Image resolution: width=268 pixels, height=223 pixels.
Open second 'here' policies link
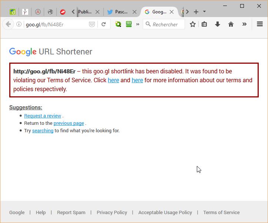pos(137,80)
